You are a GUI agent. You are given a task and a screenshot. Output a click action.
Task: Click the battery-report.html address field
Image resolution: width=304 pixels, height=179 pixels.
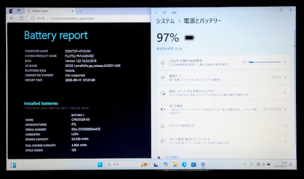[72, 19]
